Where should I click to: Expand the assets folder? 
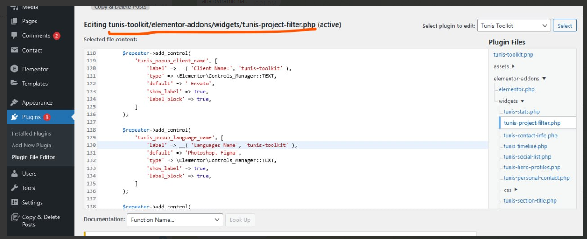point(504,66)
